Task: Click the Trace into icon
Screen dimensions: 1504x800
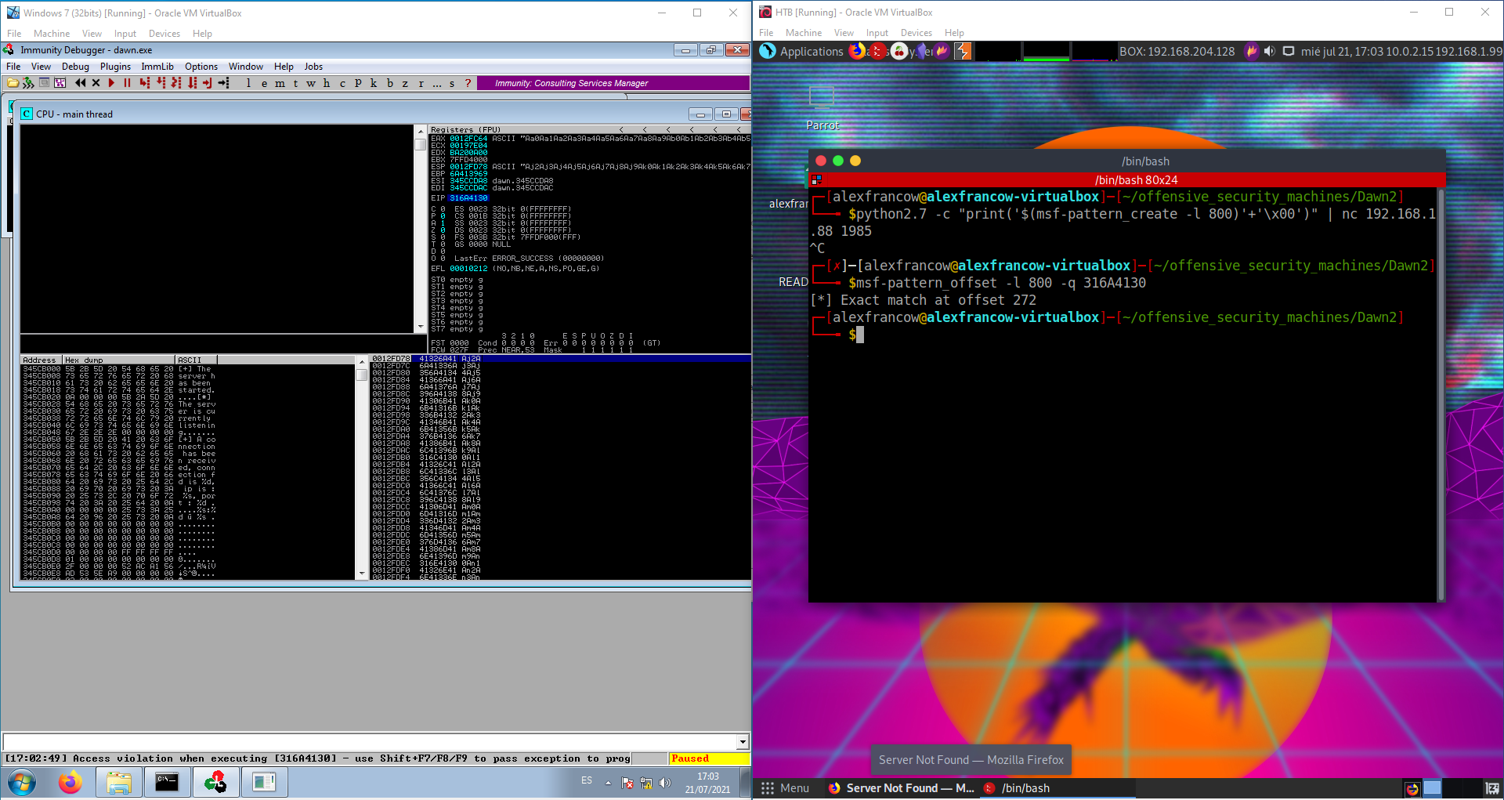Action: 177,83
